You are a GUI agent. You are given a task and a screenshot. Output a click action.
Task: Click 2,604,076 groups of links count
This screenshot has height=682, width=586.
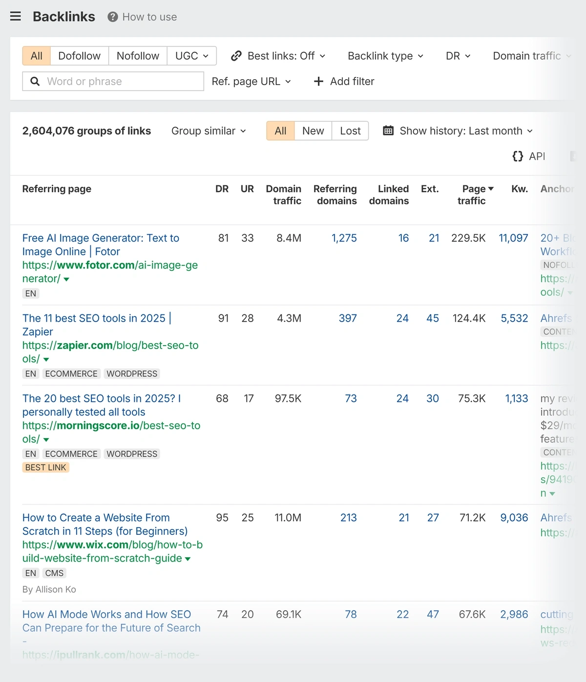click(x=86, y=131)
